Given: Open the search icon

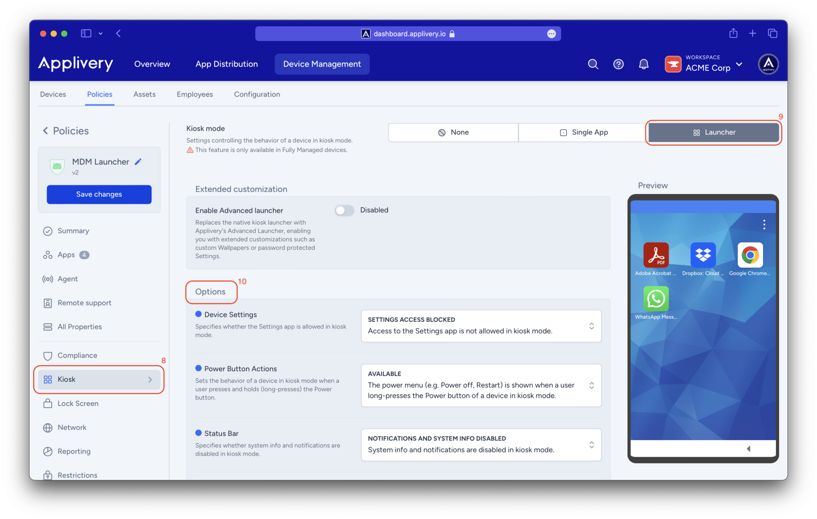Looking at the screenshot, I should tap(593, 64).
